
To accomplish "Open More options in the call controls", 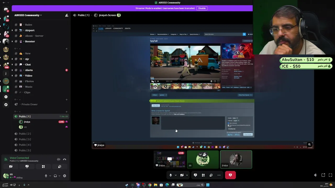I will 219,175.
